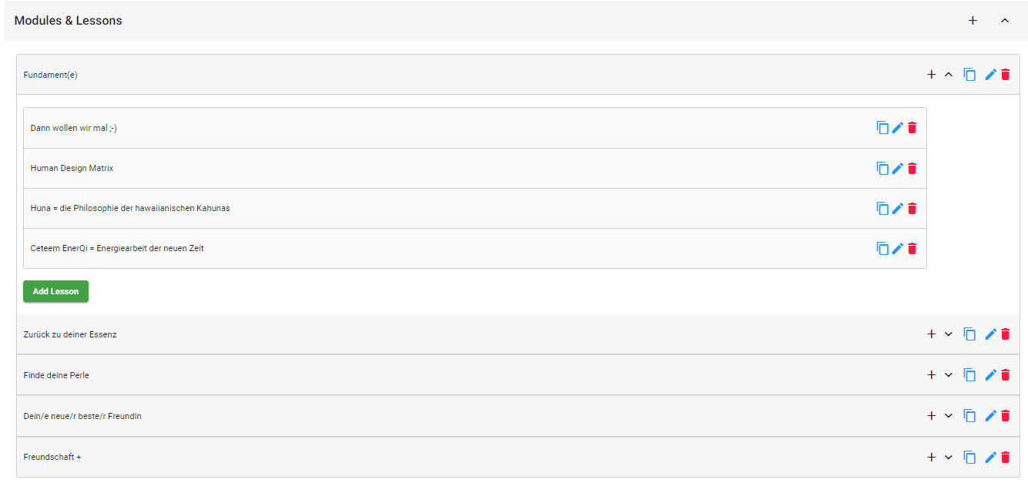Edit the Ceteem EnerQi lesson
The width and height of the screenshot is (1028, 483).
coord(898,248)
